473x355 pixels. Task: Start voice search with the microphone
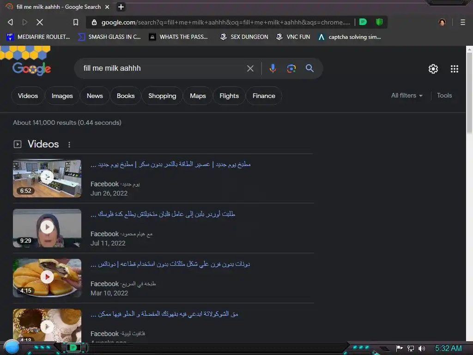click(273, 68)
